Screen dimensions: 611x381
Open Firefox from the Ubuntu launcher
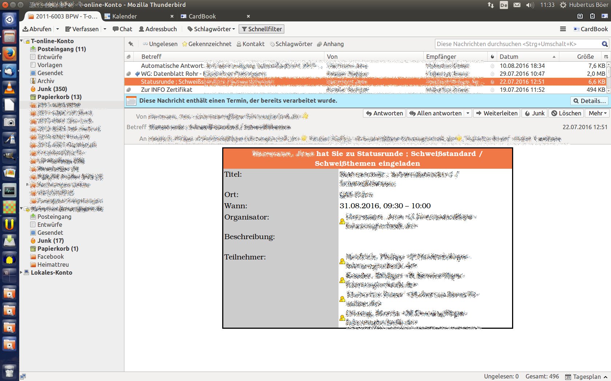point(9,54)
